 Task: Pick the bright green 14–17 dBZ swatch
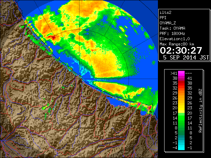coord(181,118)
